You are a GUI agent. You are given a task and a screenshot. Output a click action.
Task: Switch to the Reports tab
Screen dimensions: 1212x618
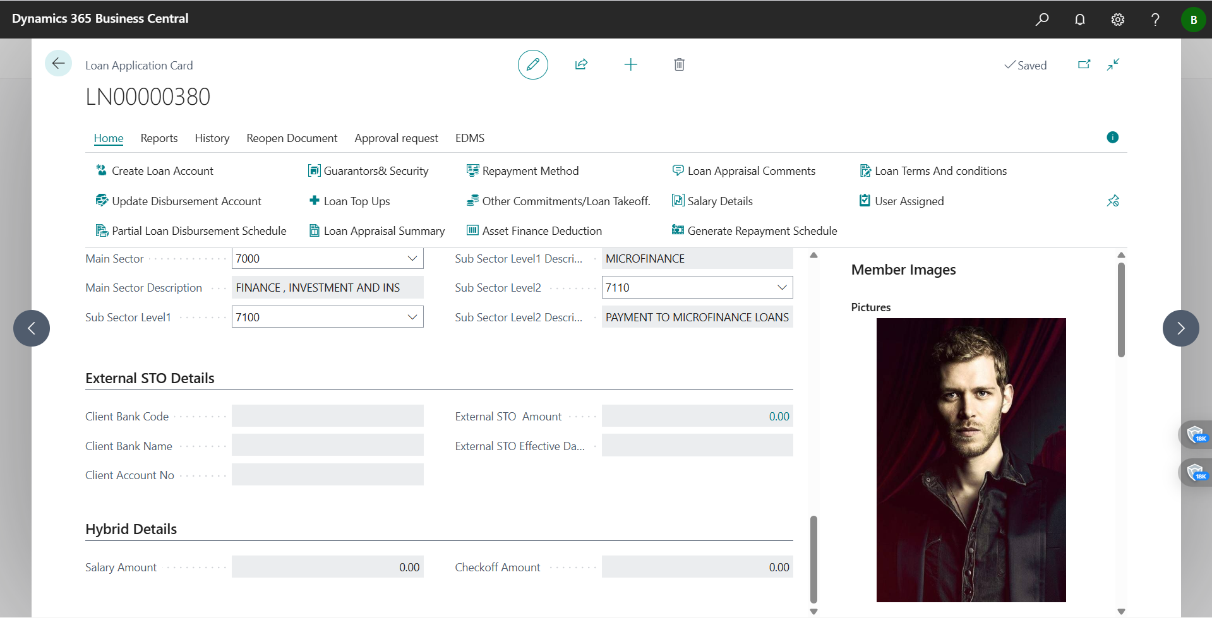pyautogui.click(x=159, y=138)
